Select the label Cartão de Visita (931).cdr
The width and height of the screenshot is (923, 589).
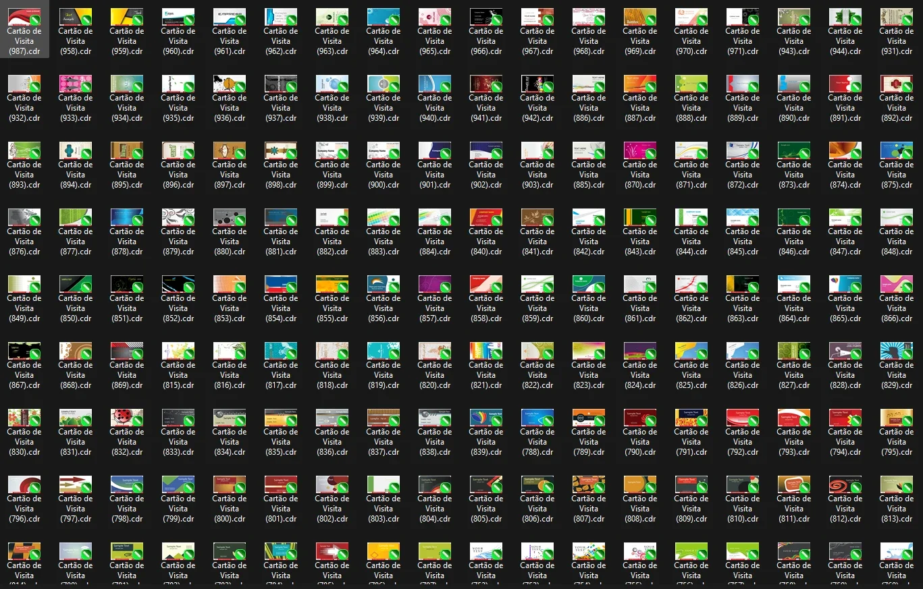pos(897,41)
